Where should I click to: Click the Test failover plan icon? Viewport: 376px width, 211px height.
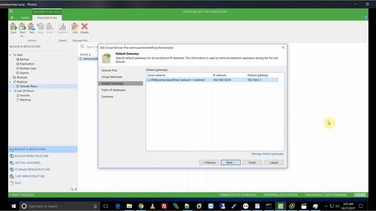[x=31, y=28]
